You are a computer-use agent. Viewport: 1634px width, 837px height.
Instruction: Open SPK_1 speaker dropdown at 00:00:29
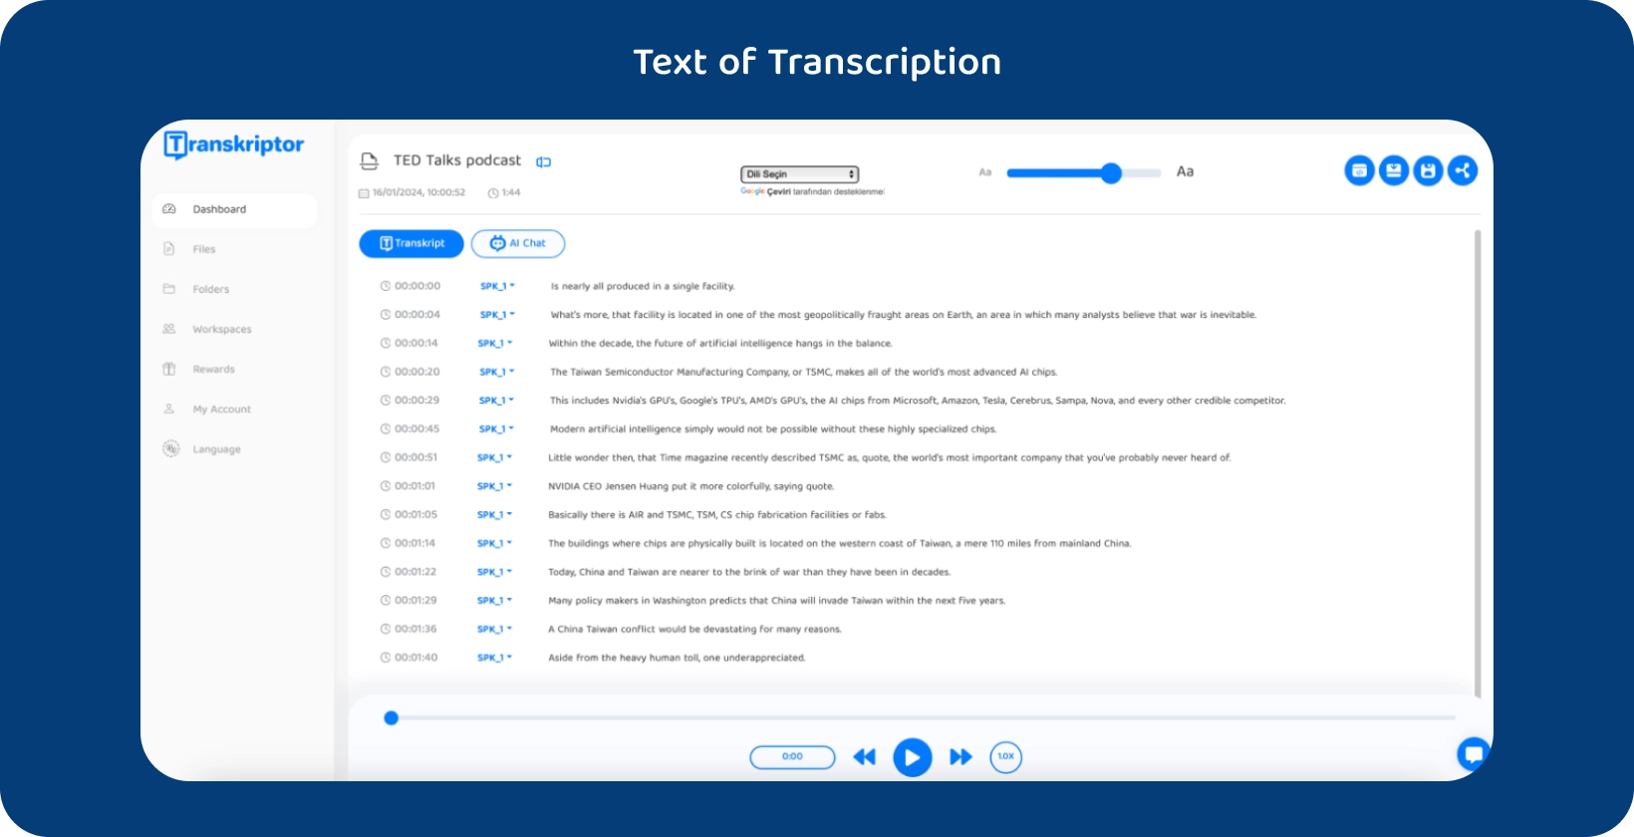click(497, 401)
